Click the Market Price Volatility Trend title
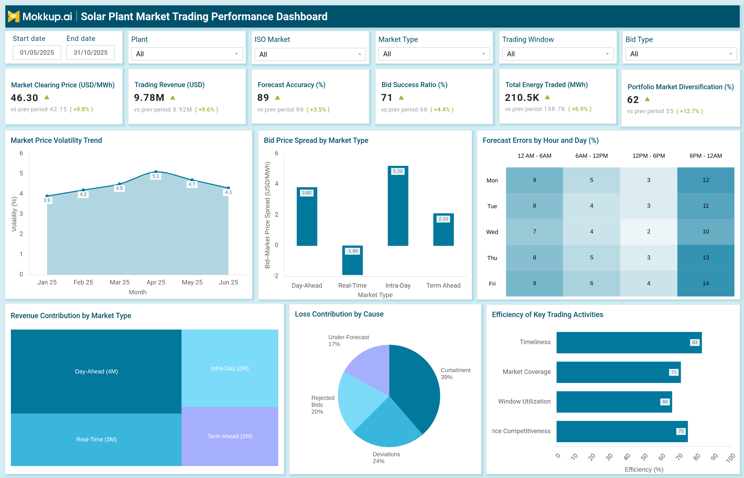The image size is (744, 478). pyautogui.click(x=56, y=140)
